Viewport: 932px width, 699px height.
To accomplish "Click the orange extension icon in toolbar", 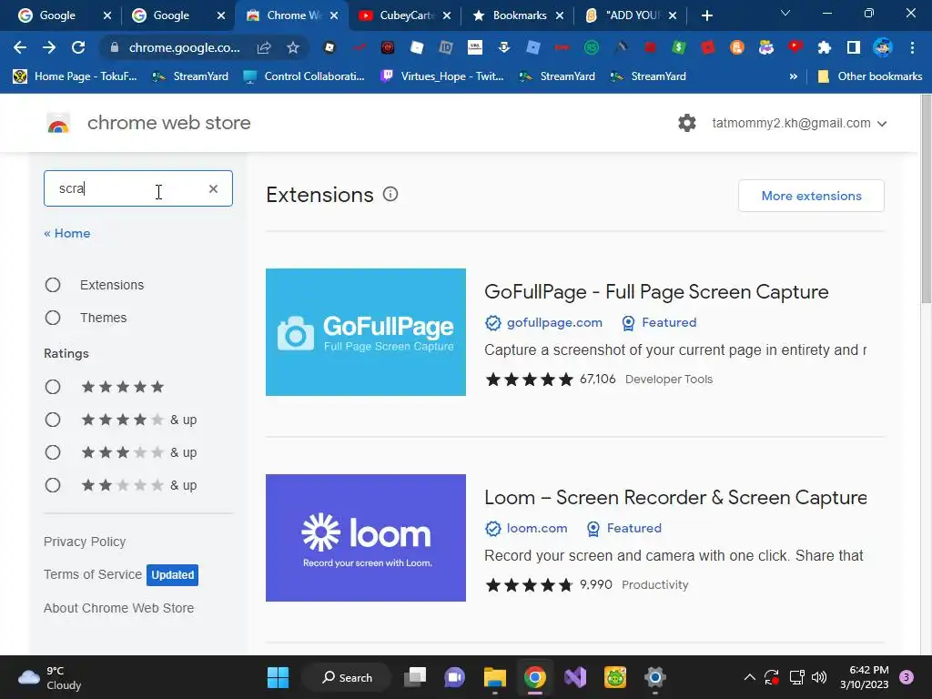I will [x=736, y=47].
